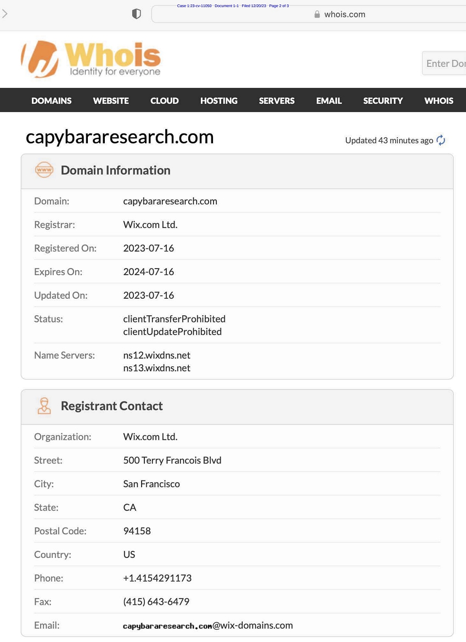Open the HOSTING menu item
This screenshot has width=466, height=642.
(219, 101)
